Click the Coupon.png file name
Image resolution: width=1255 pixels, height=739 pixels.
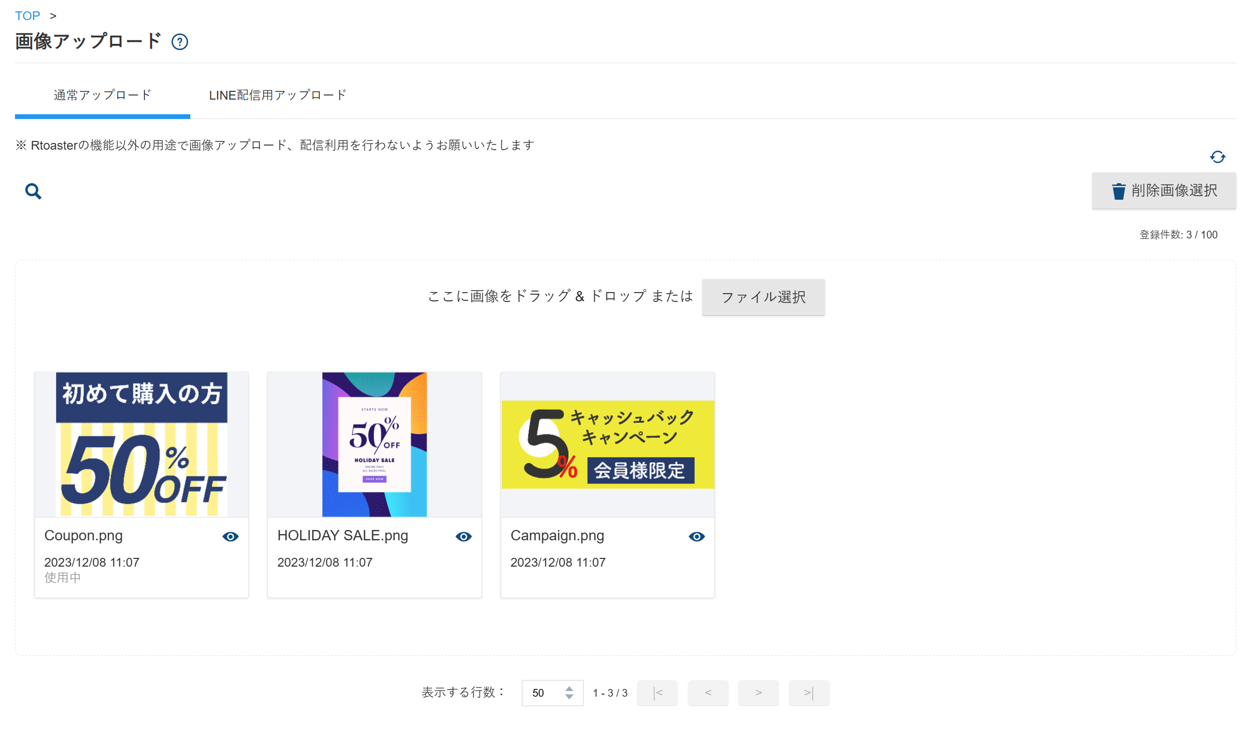click(x=84, y=536)
